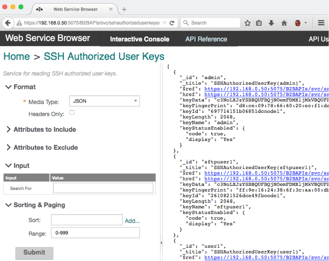Open the downloads arrow icon
The image size is (329, 261).
pos(271,23)
